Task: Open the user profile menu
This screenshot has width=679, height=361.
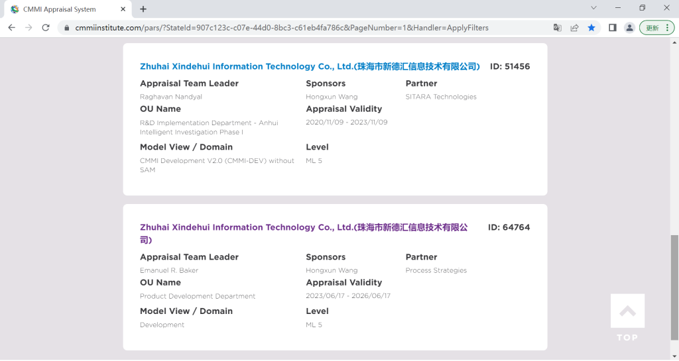Action: [629, 28]
